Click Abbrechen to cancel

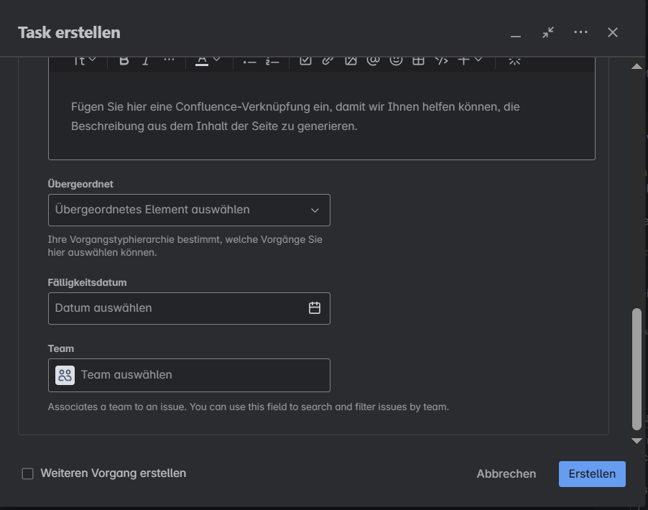[x=506, y=474]
